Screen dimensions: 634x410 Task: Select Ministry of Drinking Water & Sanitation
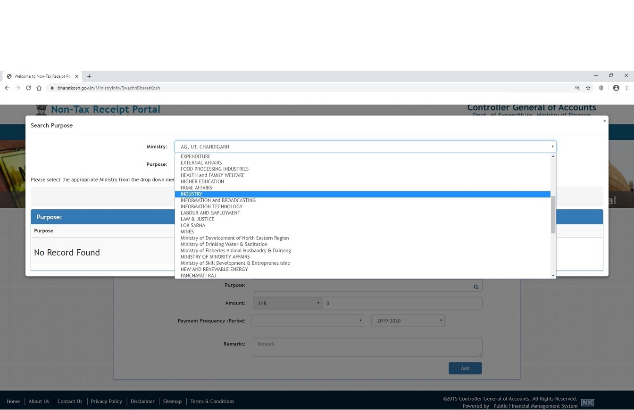pos(224,244)
